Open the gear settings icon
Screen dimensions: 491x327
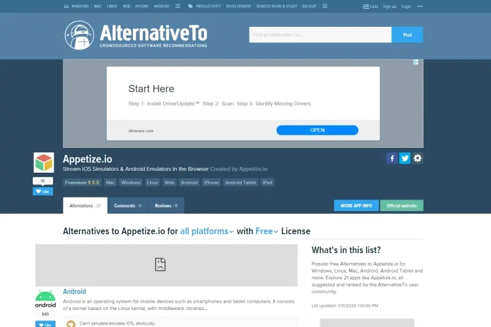(x=418, y=158)
